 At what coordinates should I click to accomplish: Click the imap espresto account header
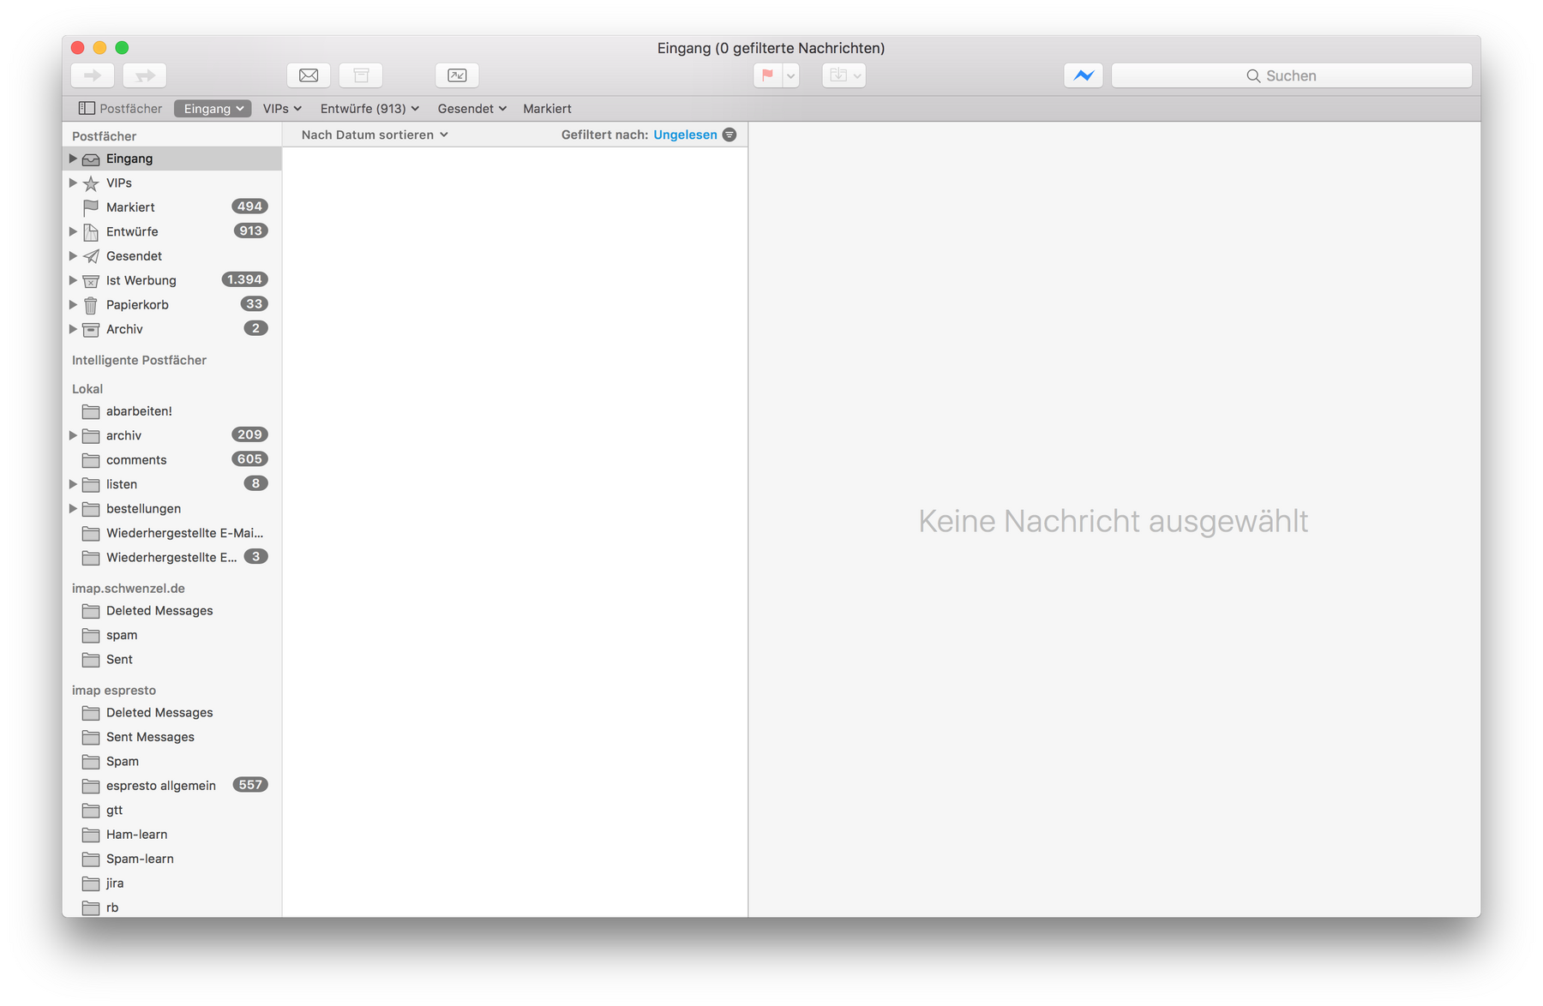pos(114,690)
